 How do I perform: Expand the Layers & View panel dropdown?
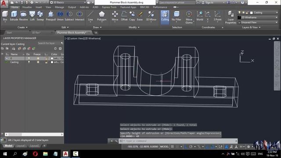(x=251, y=27)
